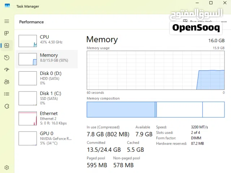Select Disk 0 (D:) HDD entry
The image size is (231, 173).
pos(47,78)
